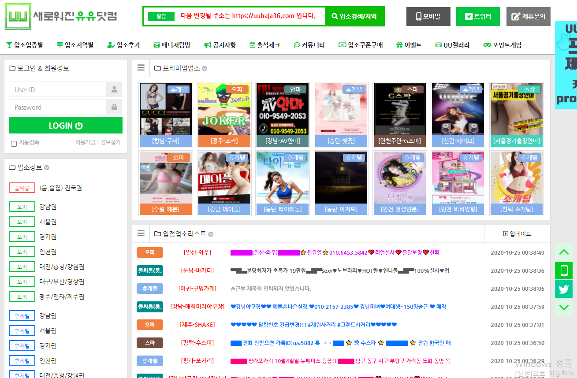Click the UU site logo

click(x=61, y=17)
